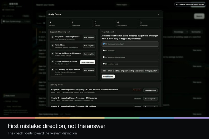Mark 1.2 Incidence as complete

[89, 46]
